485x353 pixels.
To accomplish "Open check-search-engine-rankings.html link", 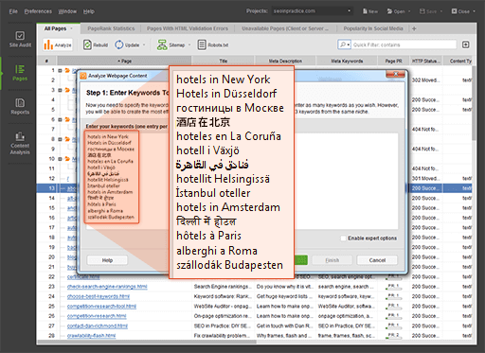I will [x=107, y=287].
